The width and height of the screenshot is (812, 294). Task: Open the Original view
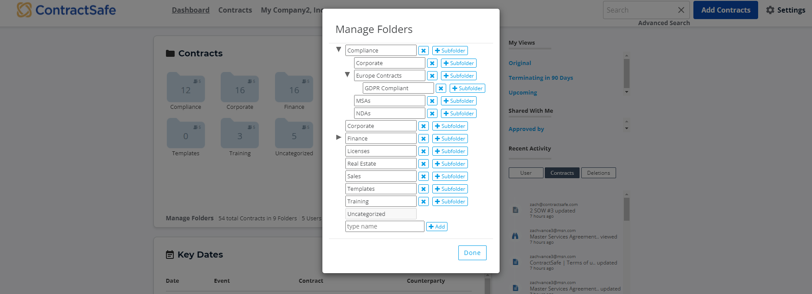[x=520, y=63]
